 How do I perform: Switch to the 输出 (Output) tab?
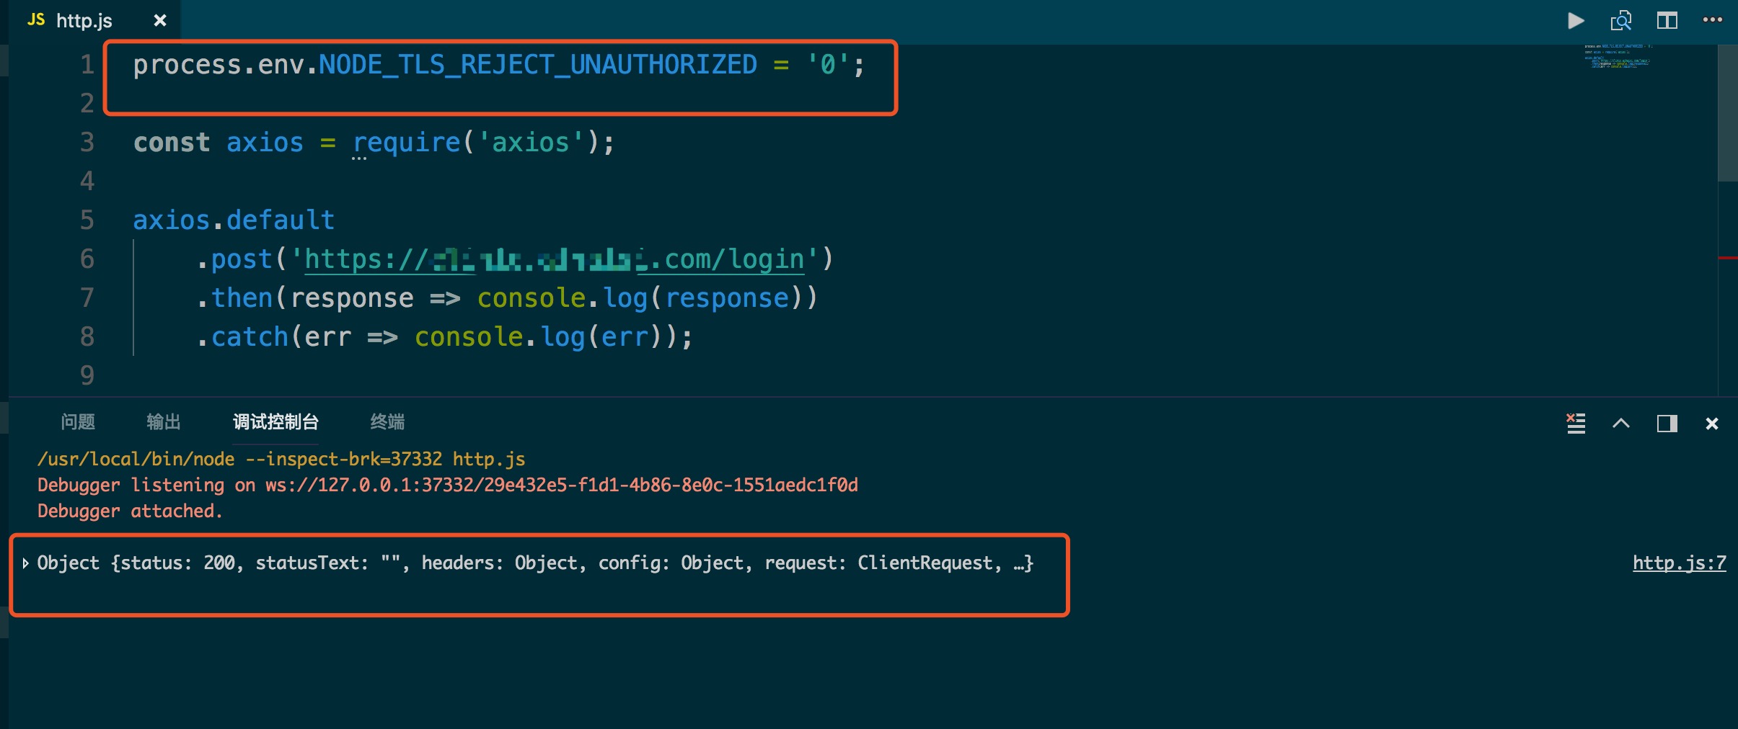click(x=164, y=422)
